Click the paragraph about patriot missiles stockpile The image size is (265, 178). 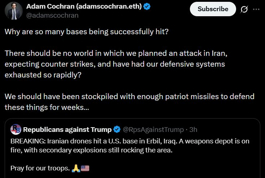pyautogui.click(x=129, y=102)
